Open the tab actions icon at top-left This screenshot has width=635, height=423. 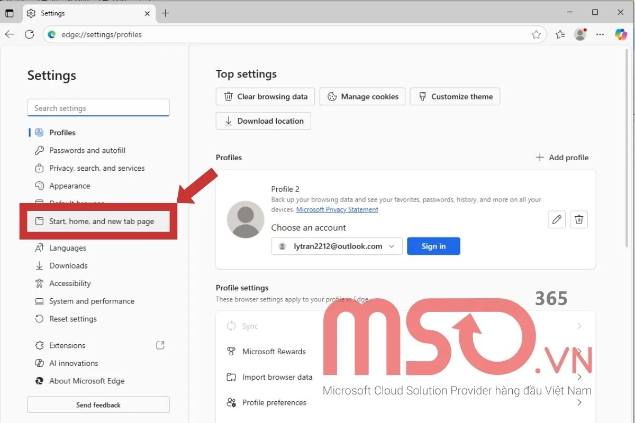[10, 13]
